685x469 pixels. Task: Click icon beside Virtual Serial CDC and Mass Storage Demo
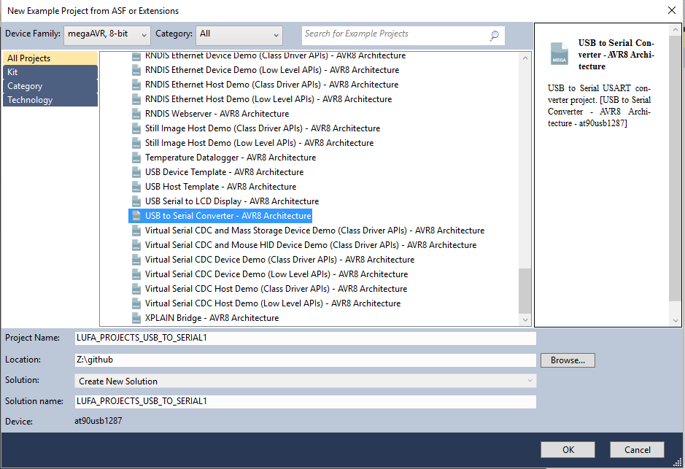(x=136, y=230)
